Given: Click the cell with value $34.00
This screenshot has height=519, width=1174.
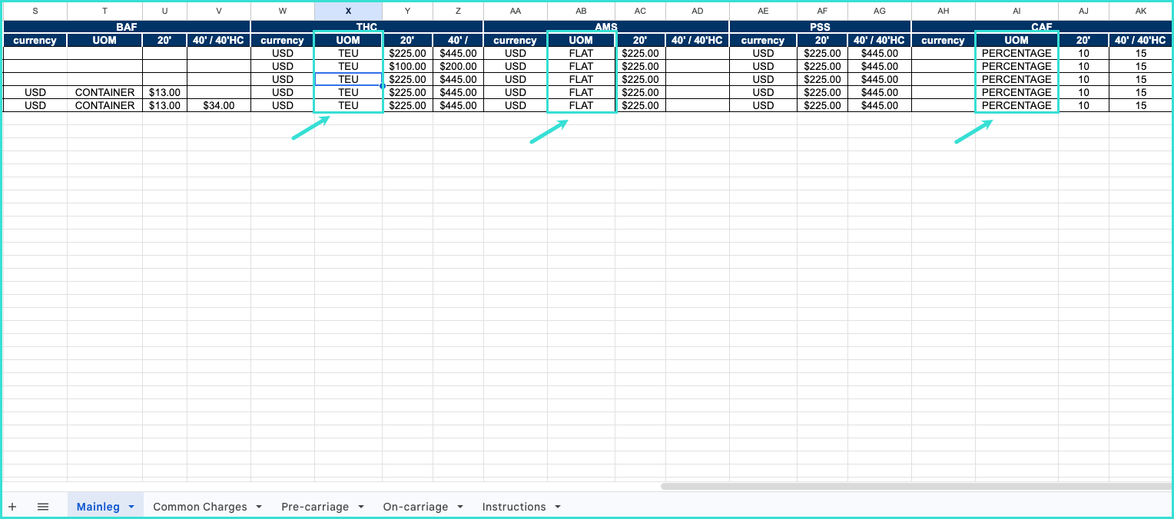Looking at the screenshot, I should [218, 105].
